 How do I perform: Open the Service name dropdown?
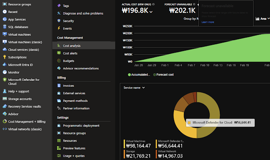pos(134,88)
